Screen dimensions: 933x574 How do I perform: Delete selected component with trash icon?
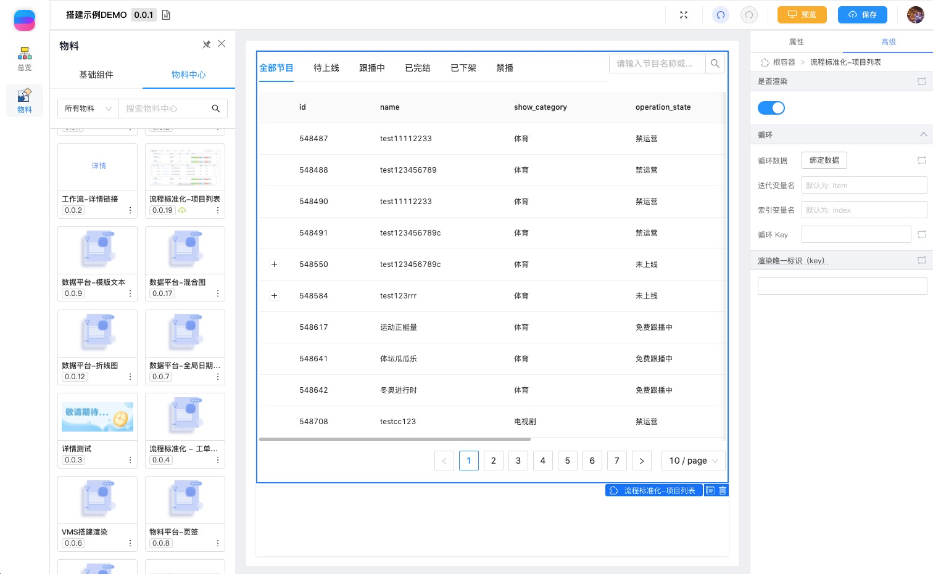723,490
